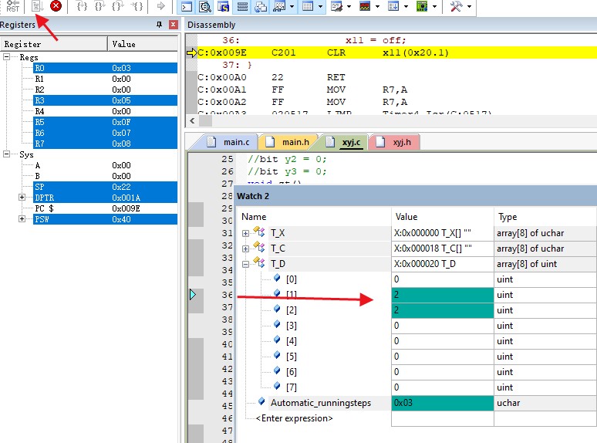Image resolution: width=597 pixels, height=443 pixels.
Task: Open the Memory Windows dropdown arrow
Action: tap(320, 6)
